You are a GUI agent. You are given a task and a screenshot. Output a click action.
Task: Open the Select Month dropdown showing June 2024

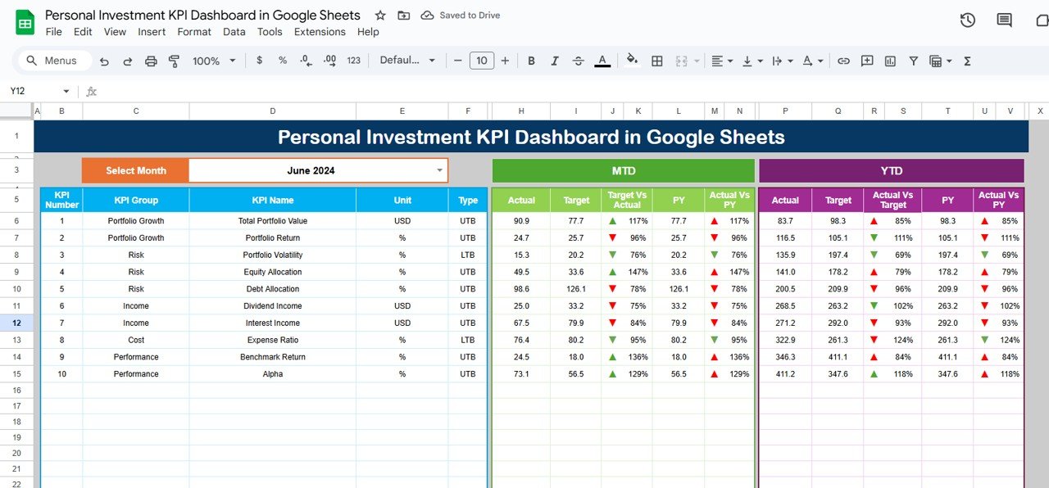pos(440,170)
